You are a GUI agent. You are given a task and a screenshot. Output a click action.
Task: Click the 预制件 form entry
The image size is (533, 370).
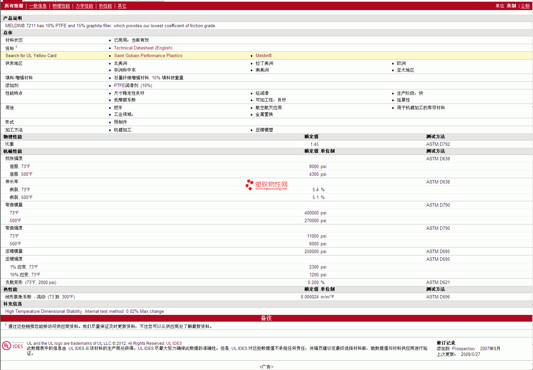click(x=120, y=122)
